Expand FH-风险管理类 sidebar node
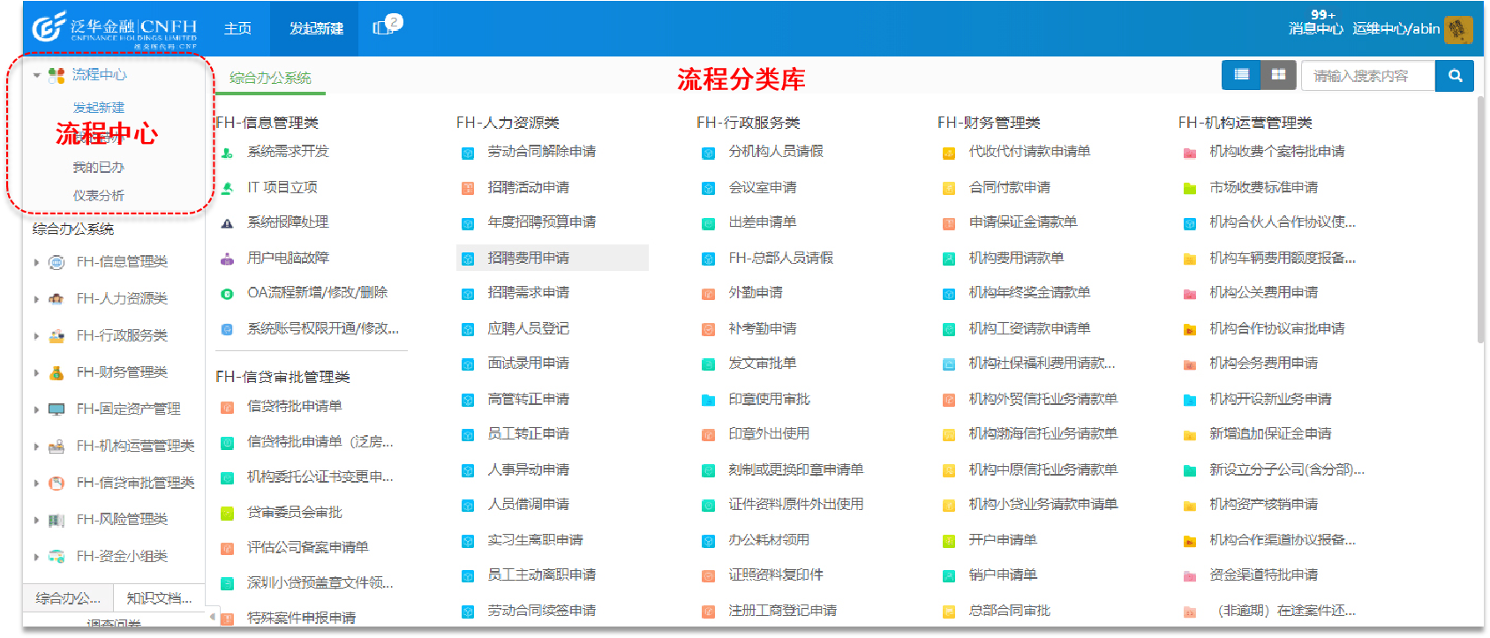 coord(36,520)
